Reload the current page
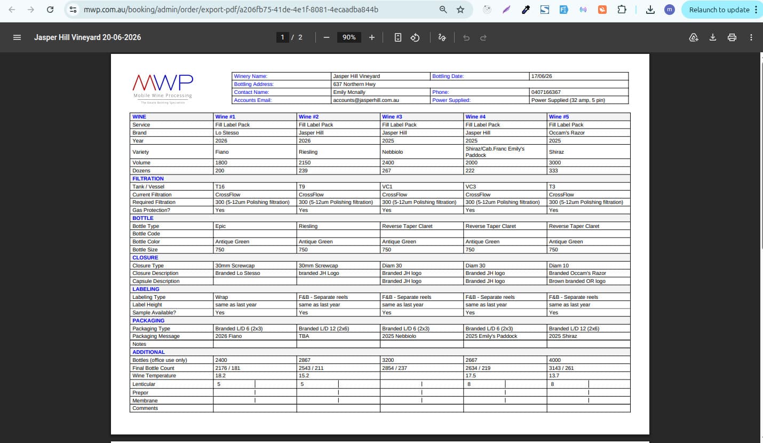 point(50,10)
